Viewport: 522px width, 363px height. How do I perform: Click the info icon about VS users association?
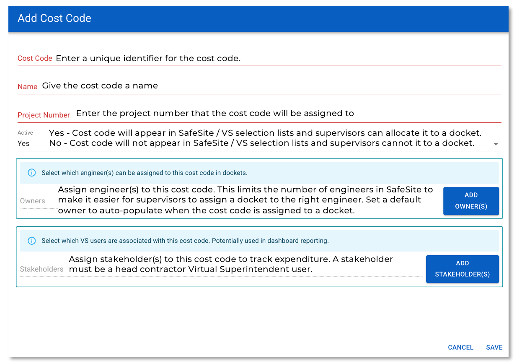(x=31, y=241)
